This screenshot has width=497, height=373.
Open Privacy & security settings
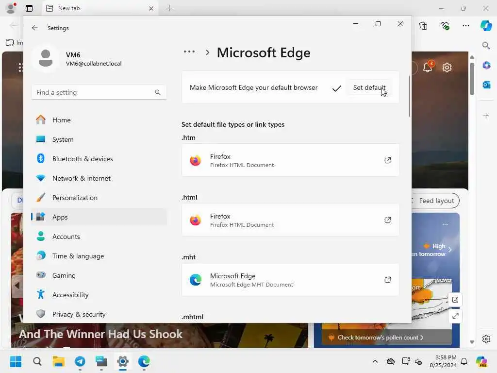99,314
